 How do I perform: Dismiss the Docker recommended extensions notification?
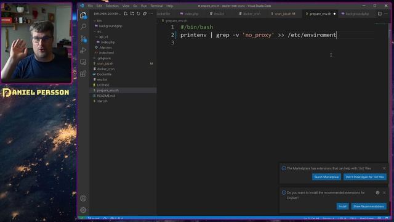click(384, 192)
